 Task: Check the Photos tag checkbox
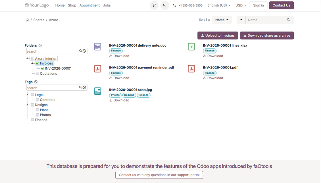coord(37,115)
